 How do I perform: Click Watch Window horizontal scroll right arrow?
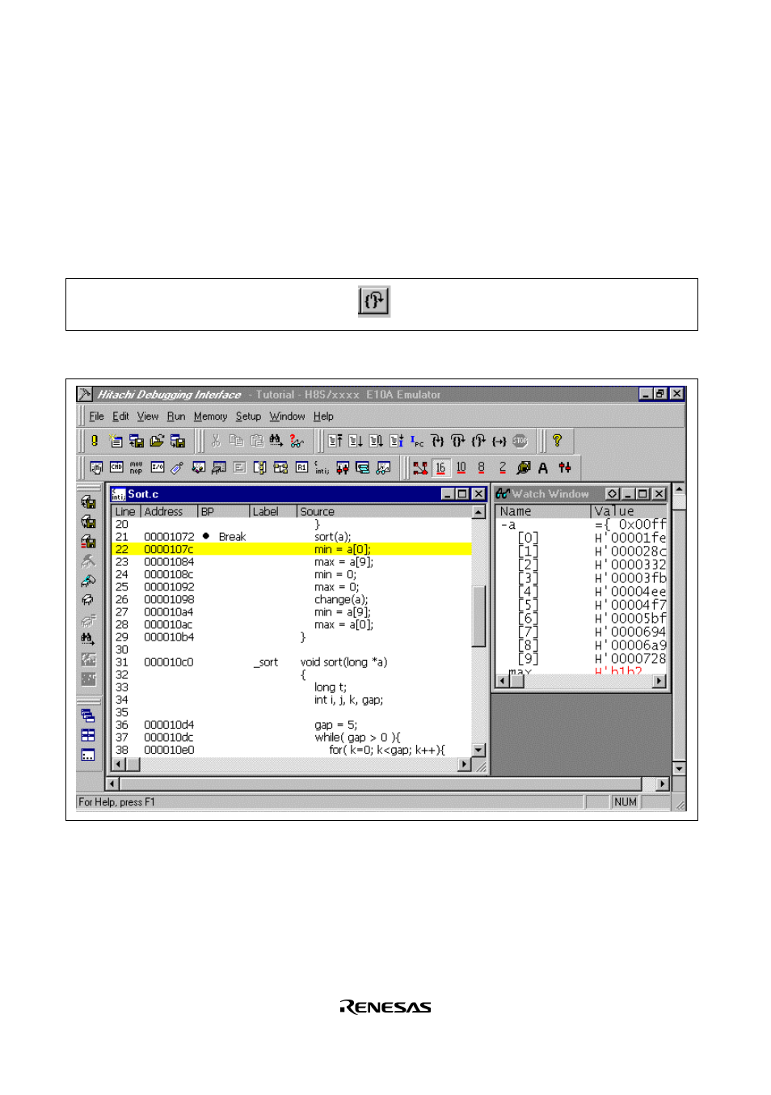[659, 682]
